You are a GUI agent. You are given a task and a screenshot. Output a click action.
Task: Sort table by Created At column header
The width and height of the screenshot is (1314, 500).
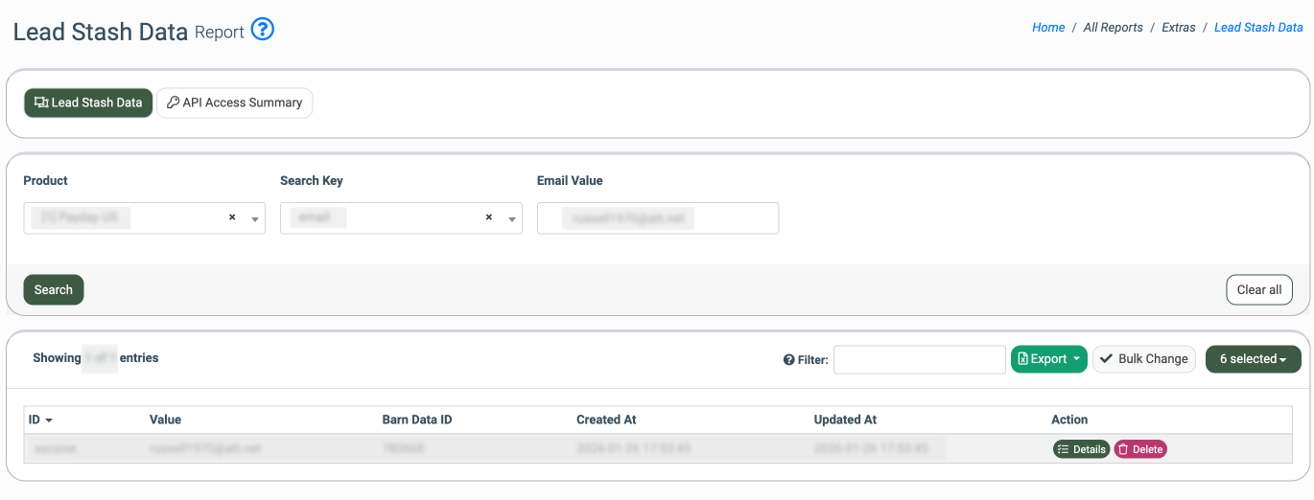(606, 420)
